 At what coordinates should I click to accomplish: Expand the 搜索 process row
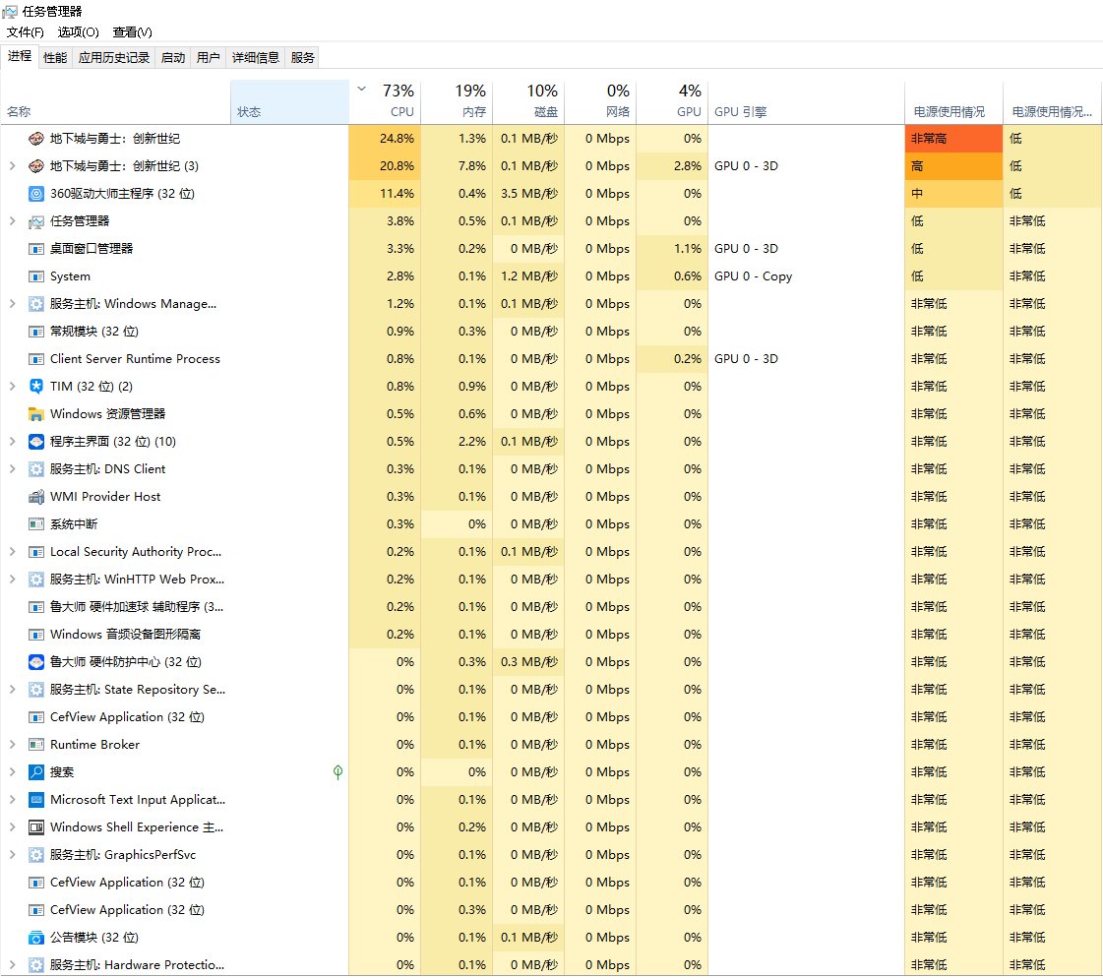[12, 771]
